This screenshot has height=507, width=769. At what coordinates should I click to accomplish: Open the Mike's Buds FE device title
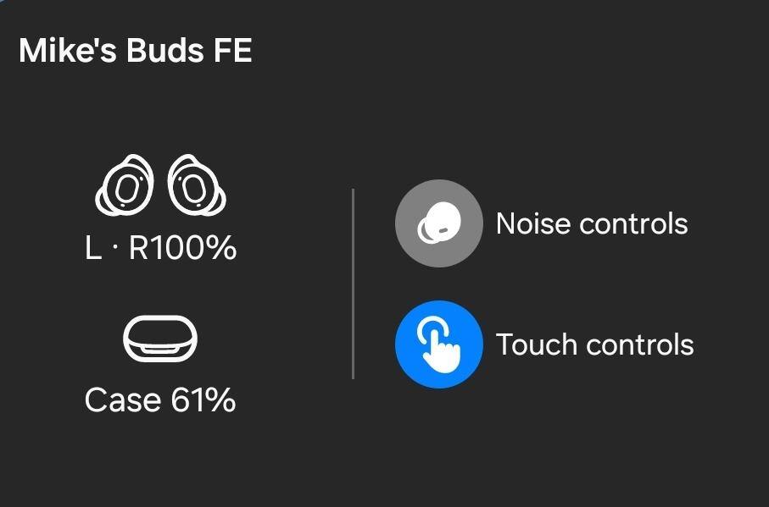(x=136, y=51)
